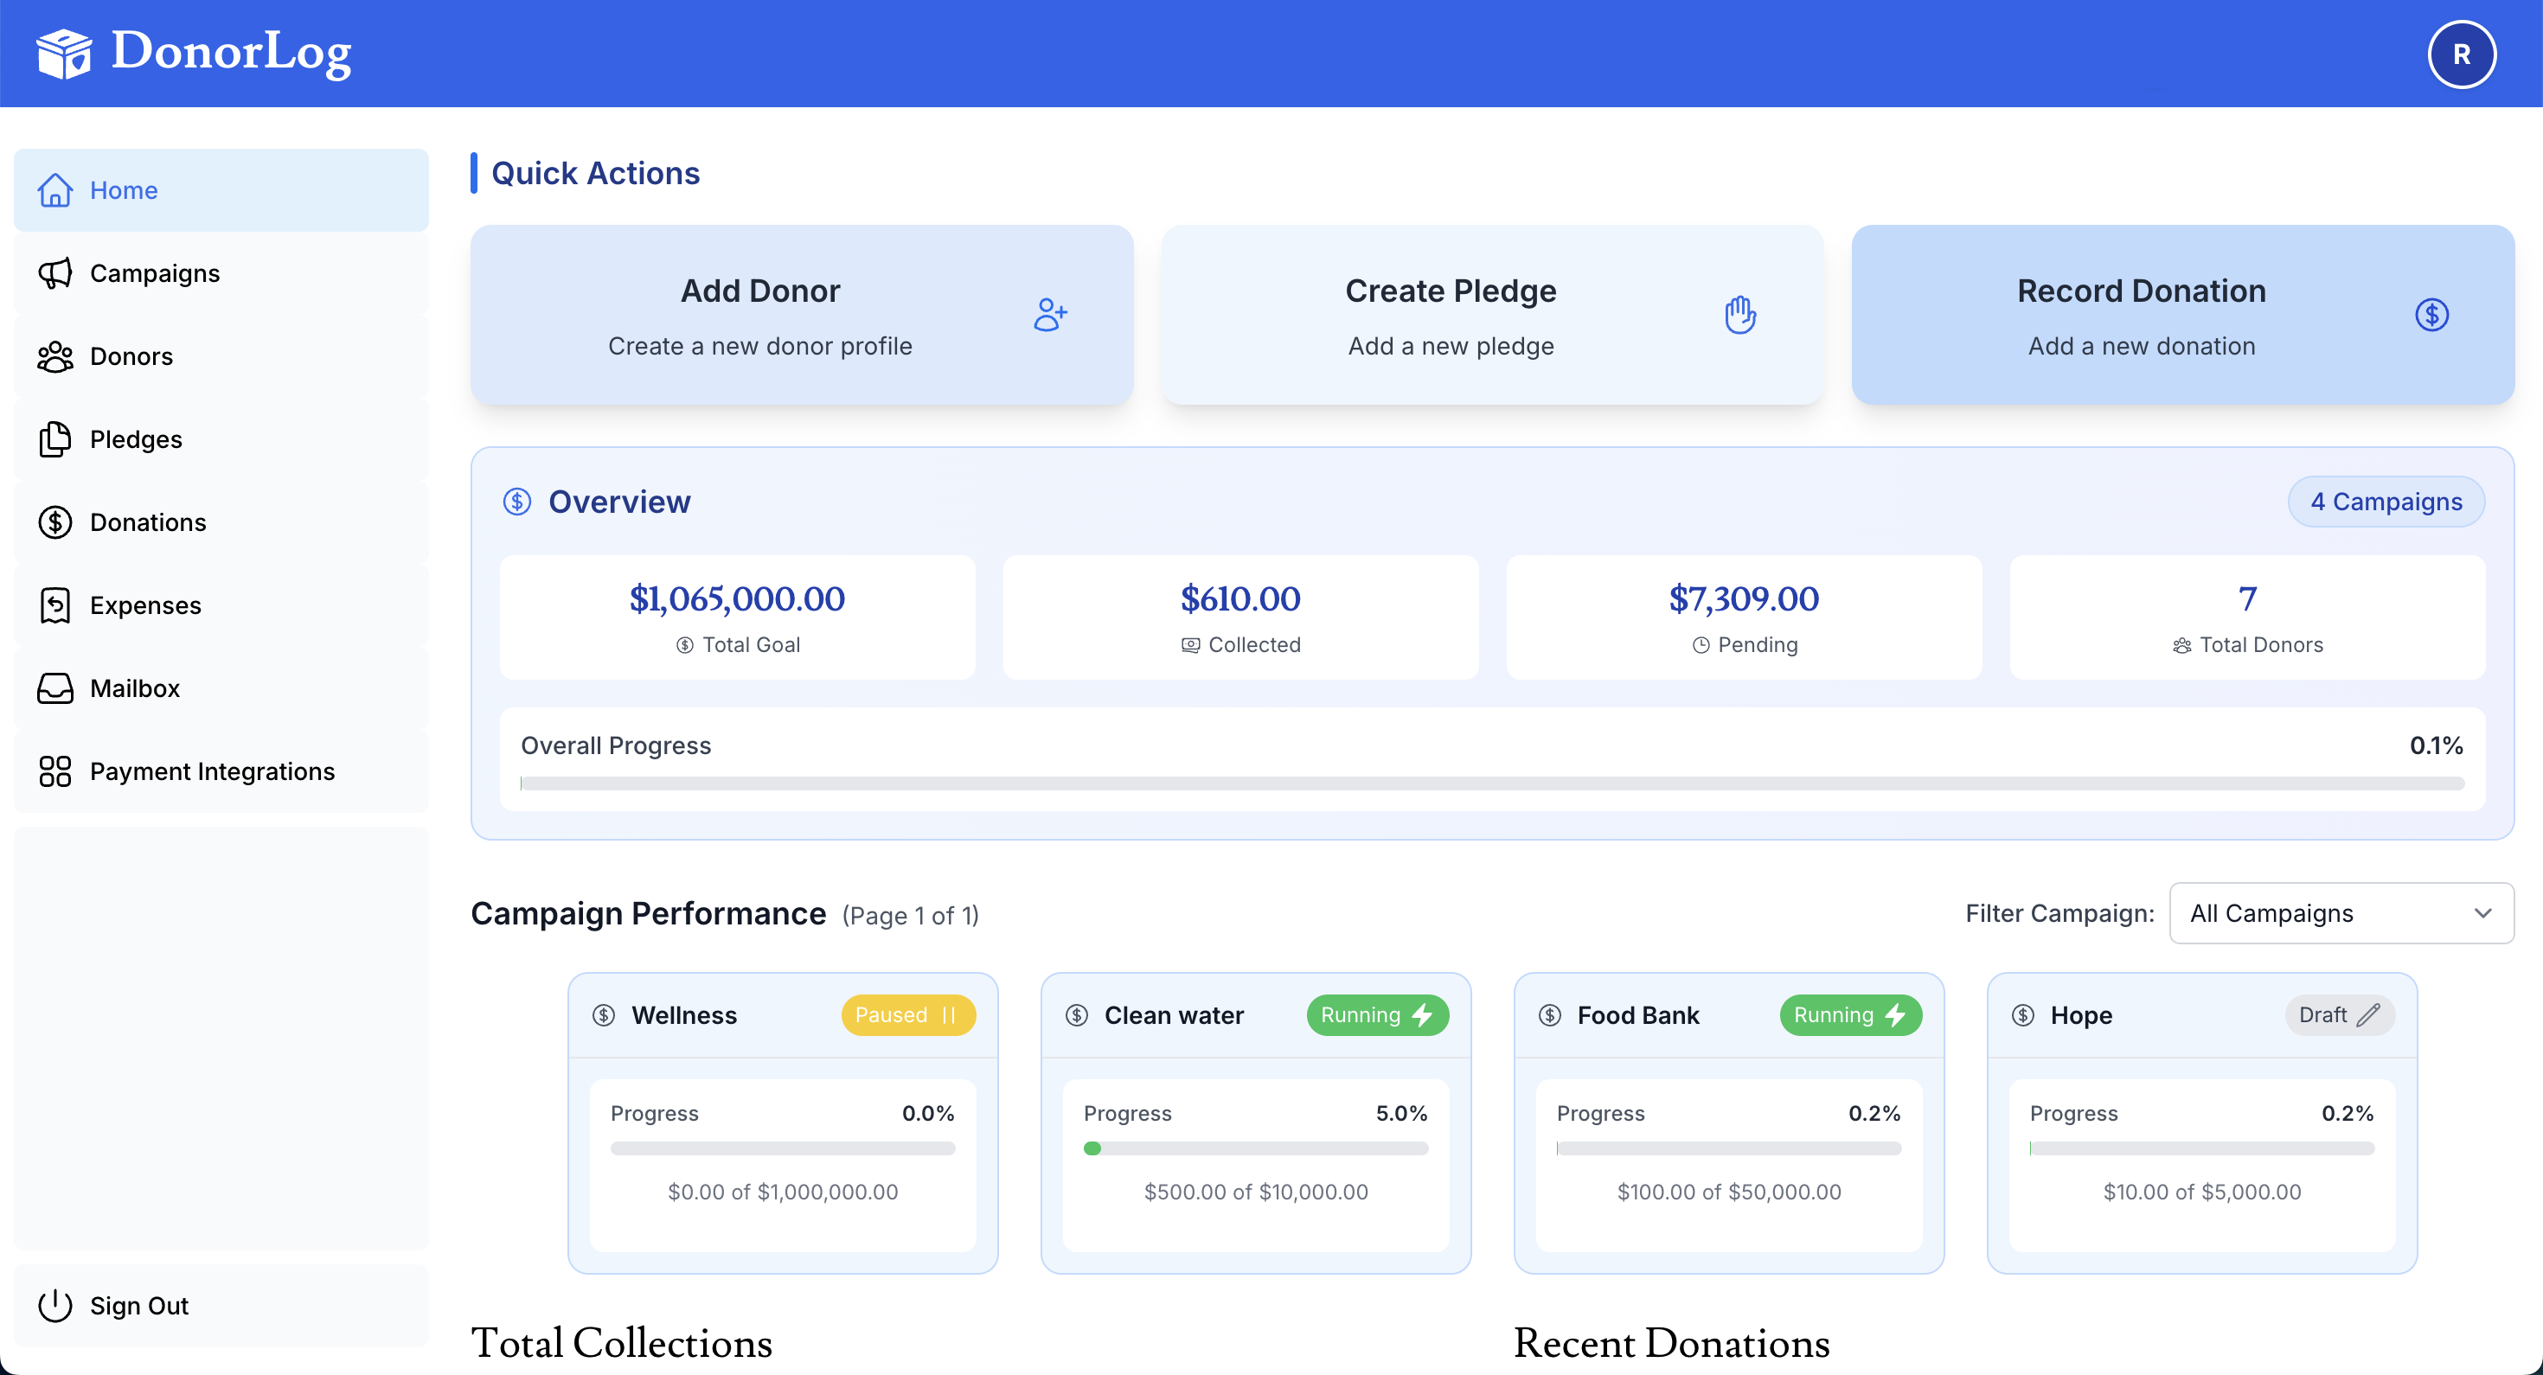Select Sign Out at sidebar bottom
Screen dimensions: 2543x1375
coord(138,1305)
